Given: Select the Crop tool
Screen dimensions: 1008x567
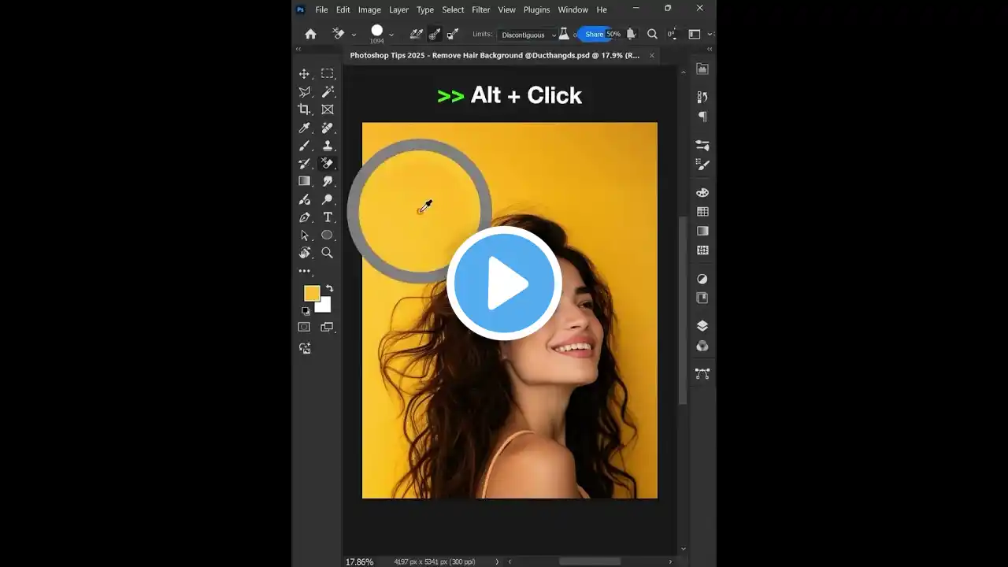Looking at the screenshot, I should point(304,109).
